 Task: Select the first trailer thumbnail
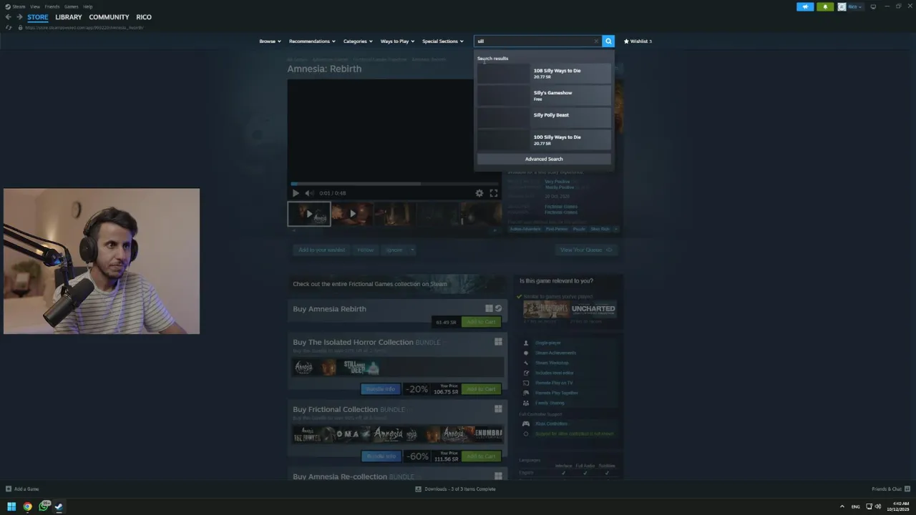(309, 214)
